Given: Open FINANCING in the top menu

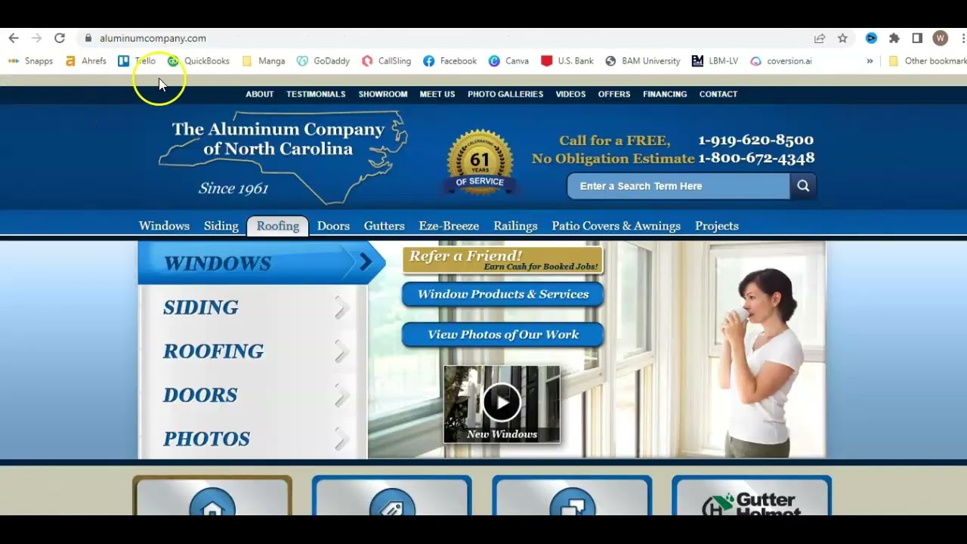Looking at the screenshot, I should click(665, 94).
